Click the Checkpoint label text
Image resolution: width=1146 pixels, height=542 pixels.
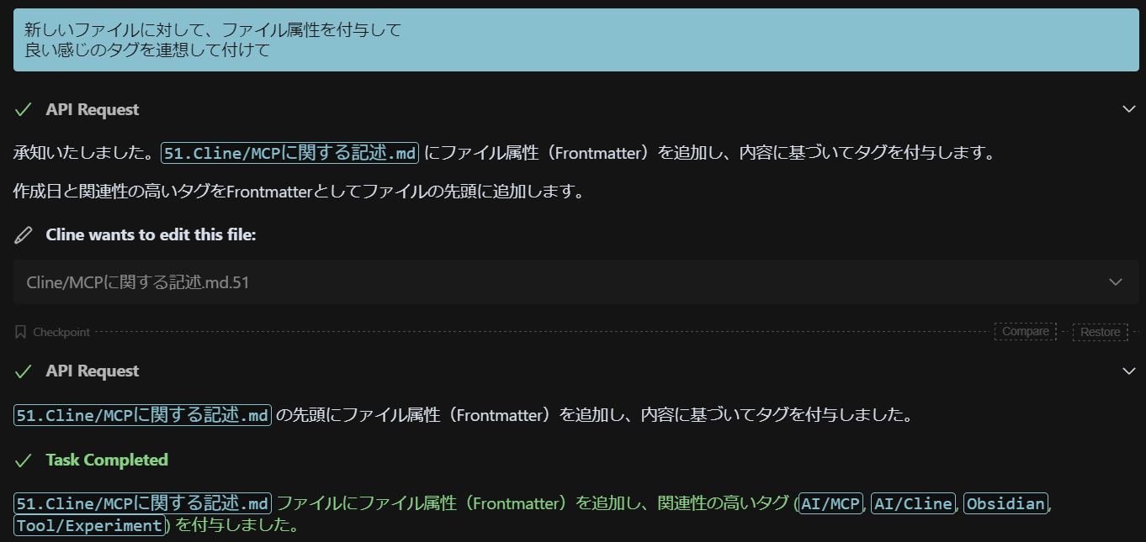(x=61, y=333)
